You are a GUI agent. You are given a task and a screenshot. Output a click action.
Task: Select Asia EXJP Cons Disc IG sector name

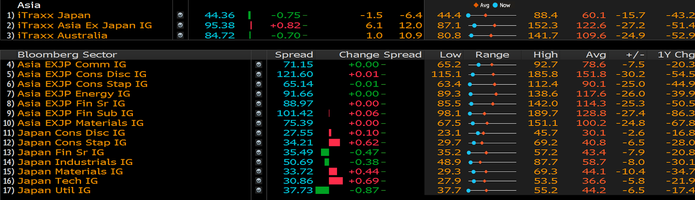(x=82, y=74)
